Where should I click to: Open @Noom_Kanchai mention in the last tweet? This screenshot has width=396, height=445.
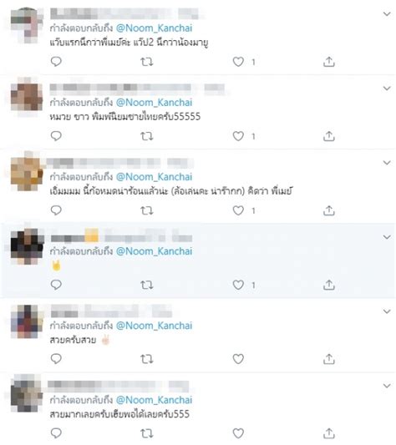coord(155,400)
